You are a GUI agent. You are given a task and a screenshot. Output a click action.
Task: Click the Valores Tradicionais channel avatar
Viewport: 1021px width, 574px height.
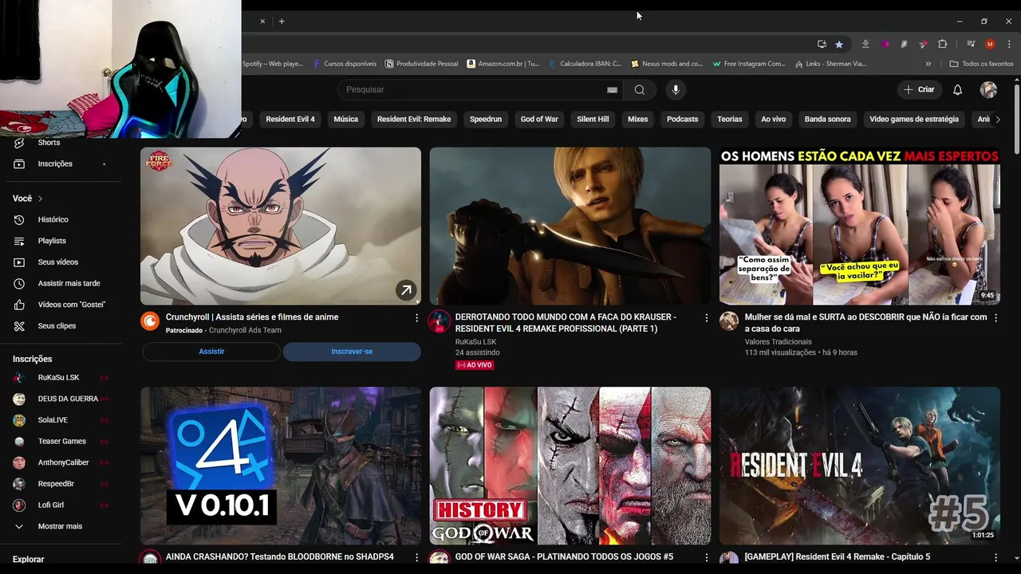tap(729, 321)
